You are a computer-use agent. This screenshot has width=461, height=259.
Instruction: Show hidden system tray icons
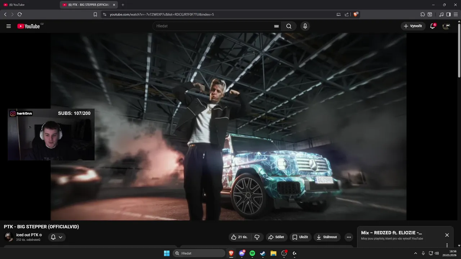click(x=415, y=253)
